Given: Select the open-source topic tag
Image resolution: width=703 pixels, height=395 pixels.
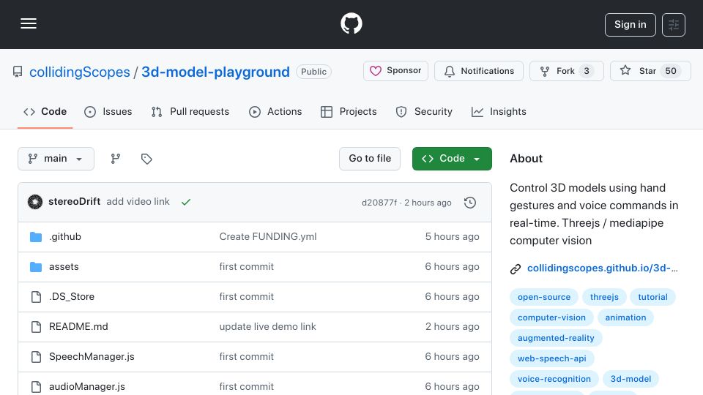Looking at the screenshot, I should [x=544, y=297].
